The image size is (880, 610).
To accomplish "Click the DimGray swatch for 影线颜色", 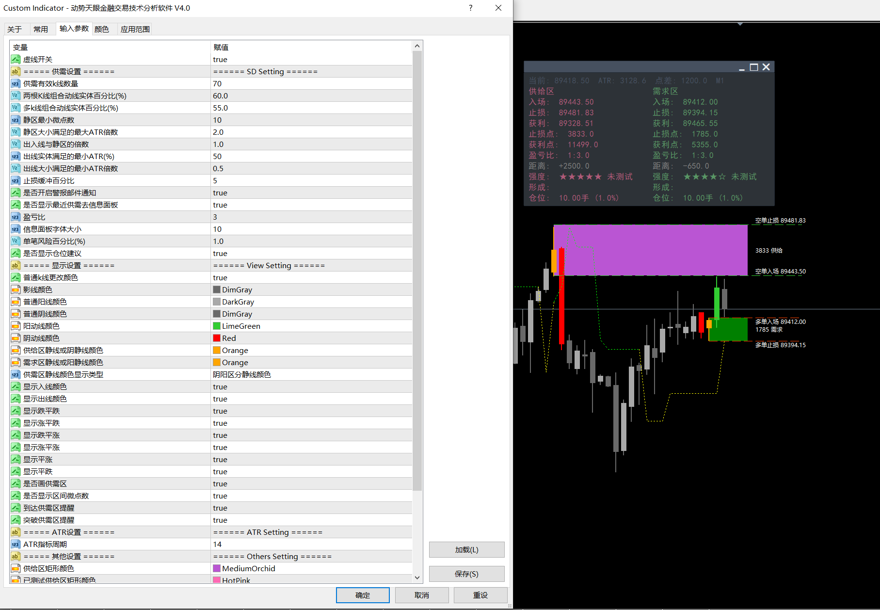I will [x=217, y=289].
